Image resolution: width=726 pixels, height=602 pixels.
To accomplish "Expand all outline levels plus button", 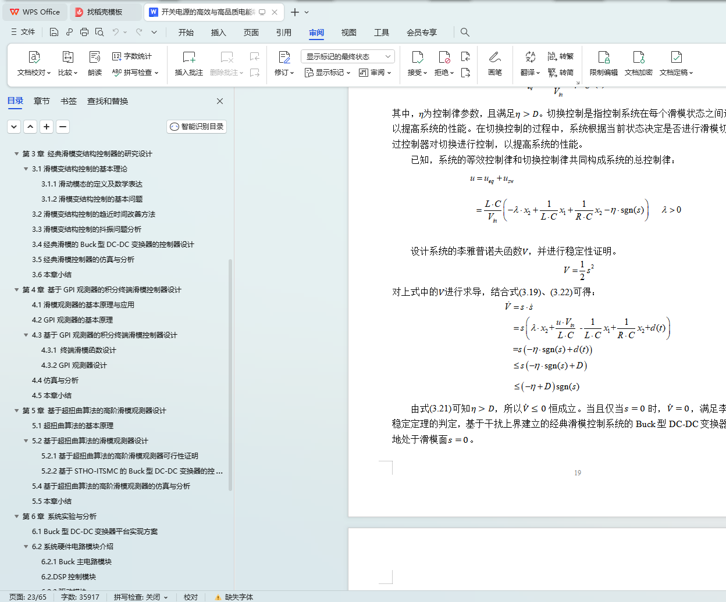I will tap(47, 126).
